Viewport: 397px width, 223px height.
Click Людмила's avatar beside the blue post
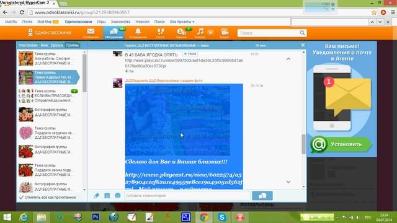click(117, 83)
